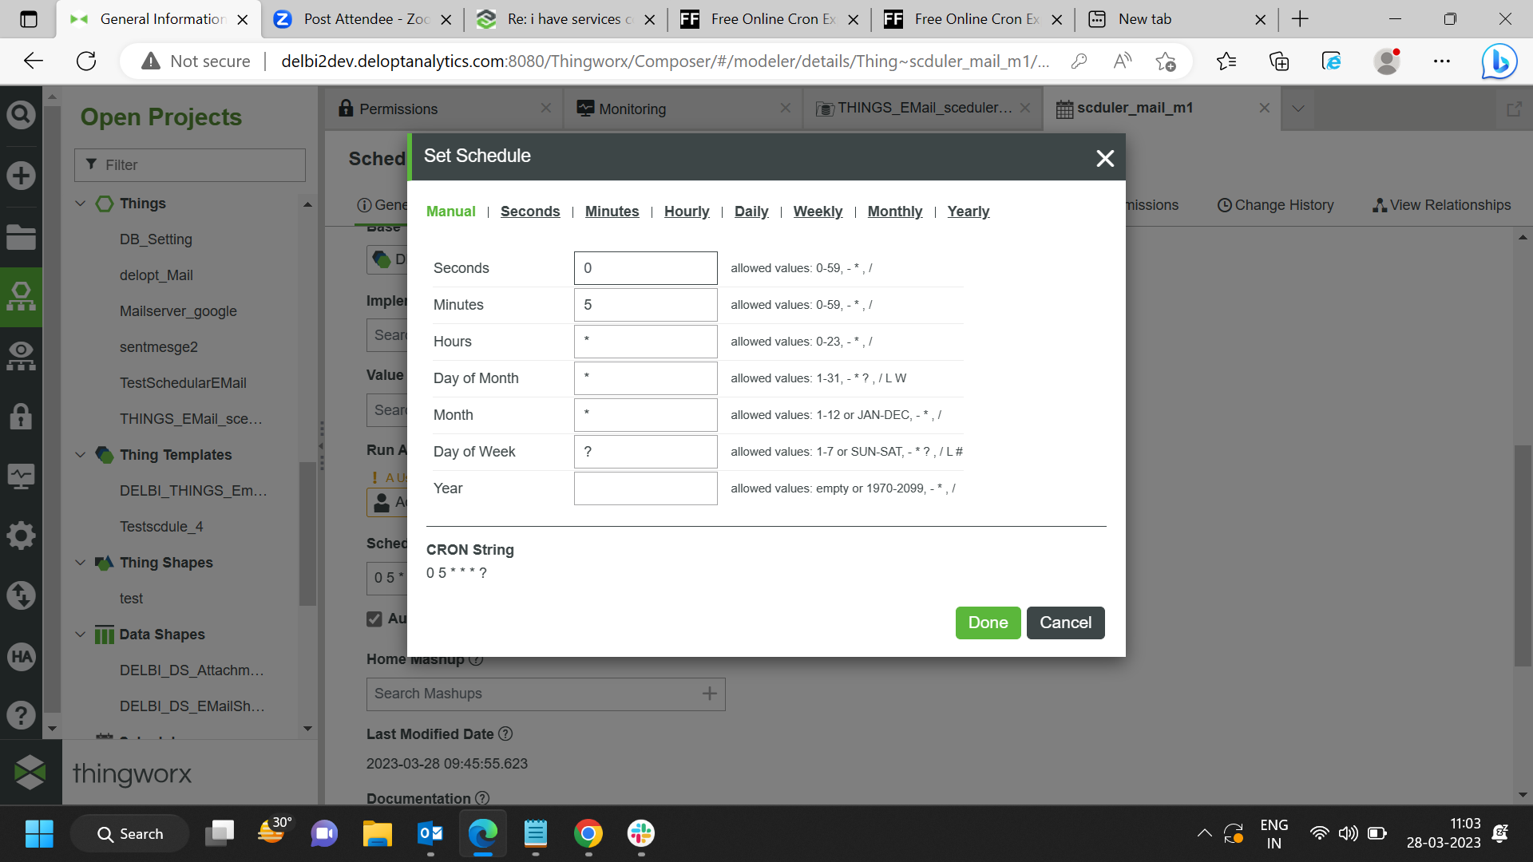Image resolution: width=1533 pixels, height=862 pixels.
Task: Open the Monitoring monitor icon in sidebar
Action: click(21, 476)
